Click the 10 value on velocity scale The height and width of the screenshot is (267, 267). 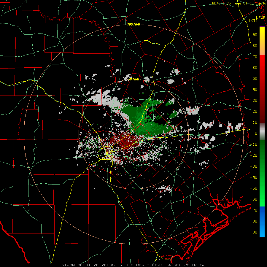pyautogui.click(x=255, y=123)
